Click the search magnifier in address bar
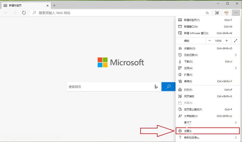The image size is (242, 142). 34,13
